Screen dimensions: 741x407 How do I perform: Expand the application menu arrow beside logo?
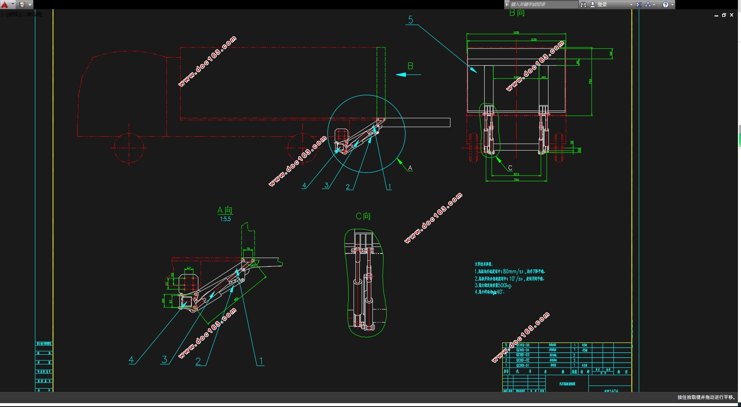coord(13,5)
